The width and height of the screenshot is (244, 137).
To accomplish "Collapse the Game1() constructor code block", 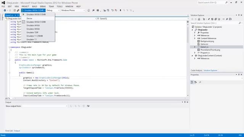I will 10,73.
